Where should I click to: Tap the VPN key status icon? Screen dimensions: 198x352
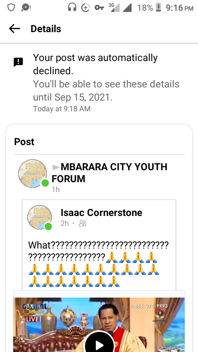coord(99,8)
